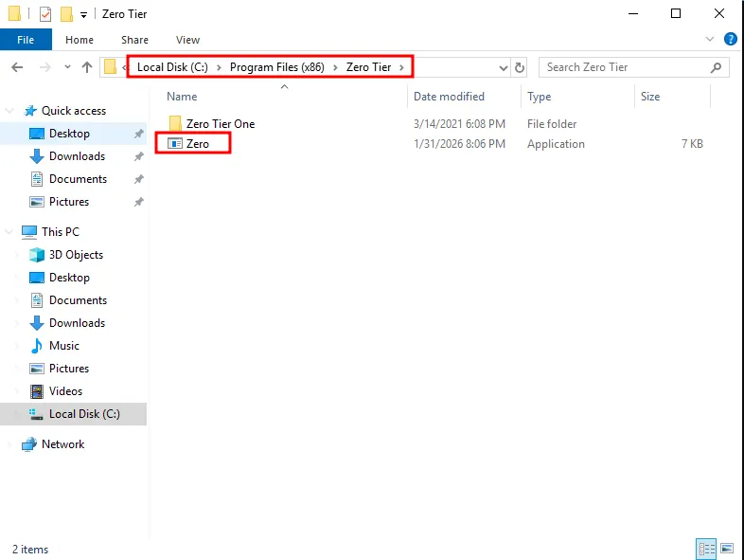Open address bar history dropdown
The width and height of the screenshot is (744, 560).
(x=504, y=67)
